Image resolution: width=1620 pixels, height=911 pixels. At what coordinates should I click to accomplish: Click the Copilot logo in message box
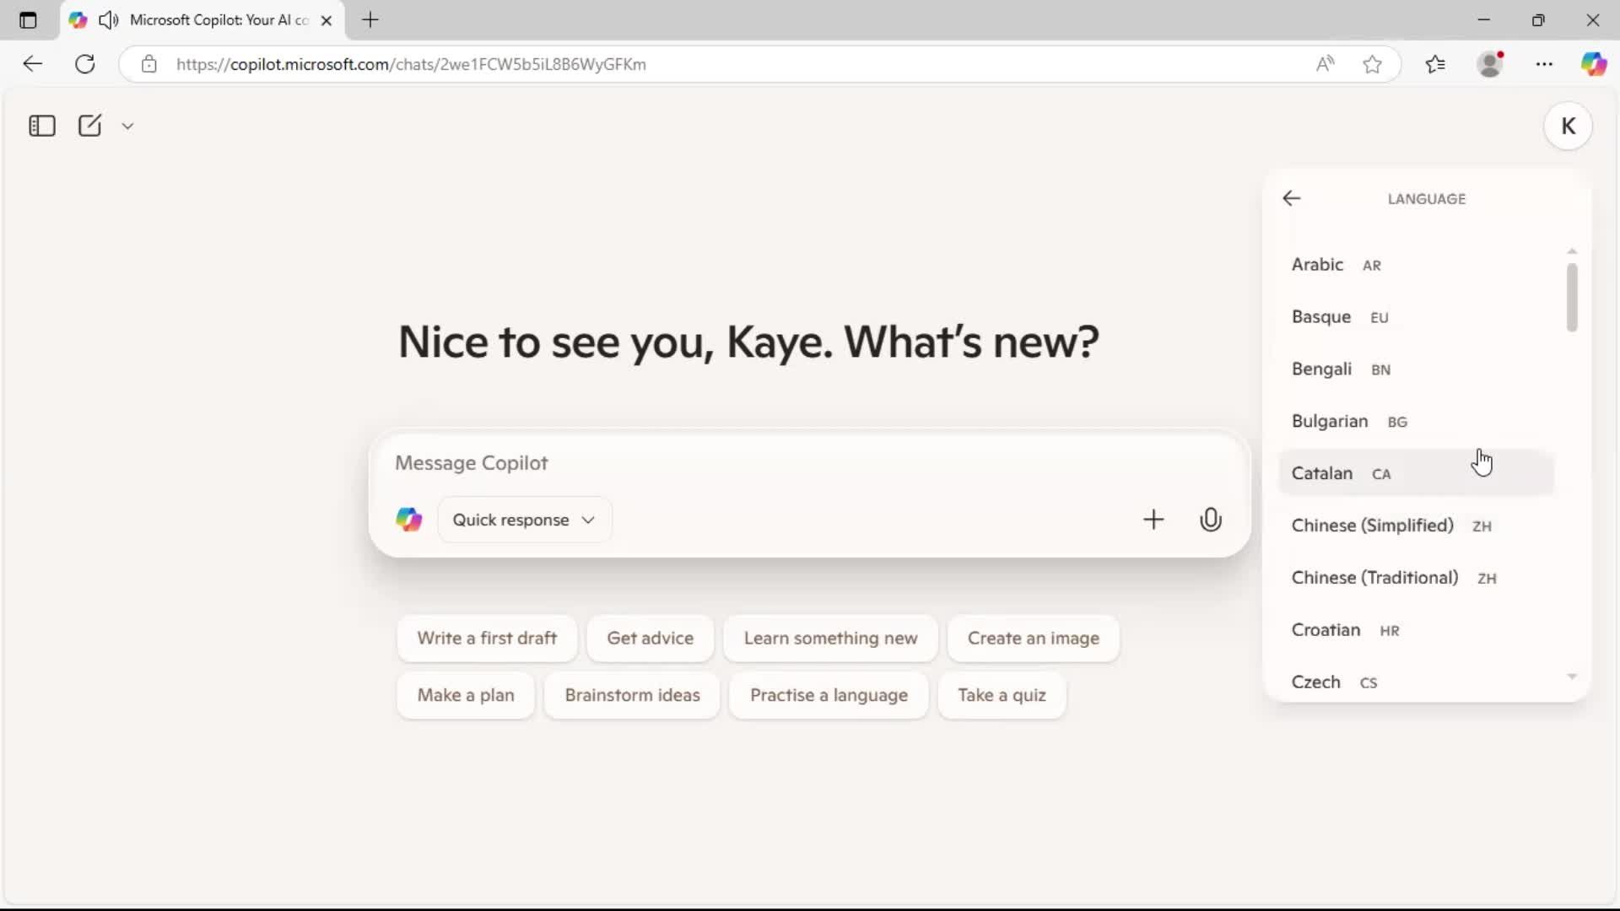[409, 520]
